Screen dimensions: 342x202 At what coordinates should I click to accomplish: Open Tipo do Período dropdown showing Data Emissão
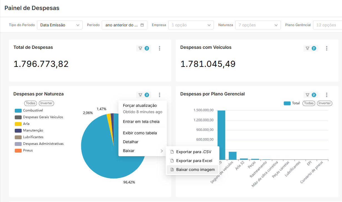60,25
